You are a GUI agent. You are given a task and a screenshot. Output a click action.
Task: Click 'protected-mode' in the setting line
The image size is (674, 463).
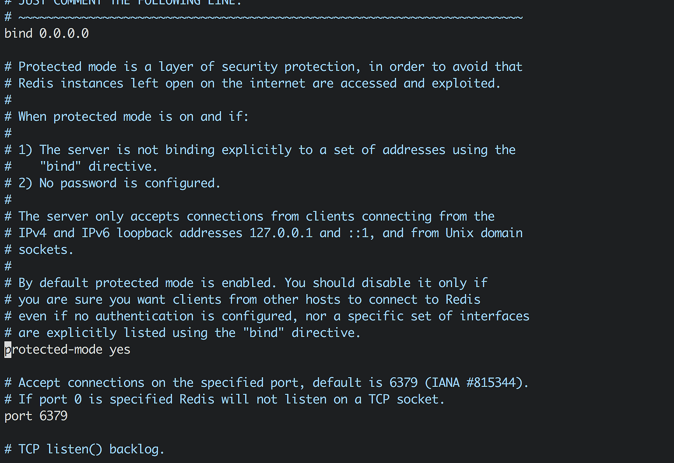pyautogui.click(x=53, y=350)
